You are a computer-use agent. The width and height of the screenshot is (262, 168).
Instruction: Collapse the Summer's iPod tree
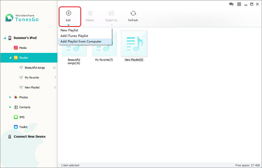coord(5,38)
